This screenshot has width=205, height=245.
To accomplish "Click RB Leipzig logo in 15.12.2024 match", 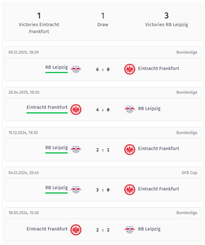I will (x=76, y=149).
